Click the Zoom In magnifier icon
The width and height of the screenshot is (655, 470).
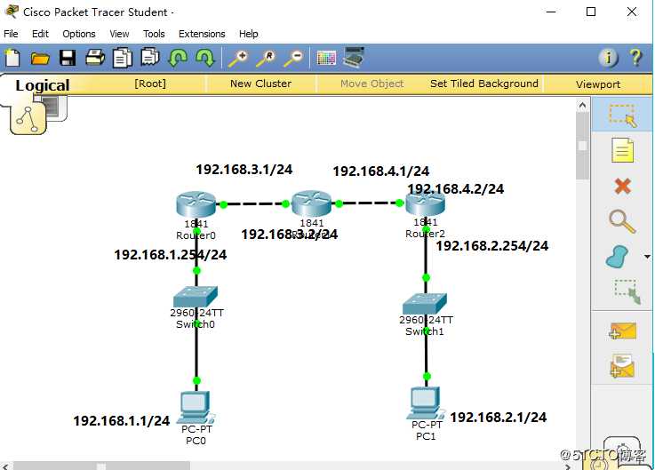[238, 58]
